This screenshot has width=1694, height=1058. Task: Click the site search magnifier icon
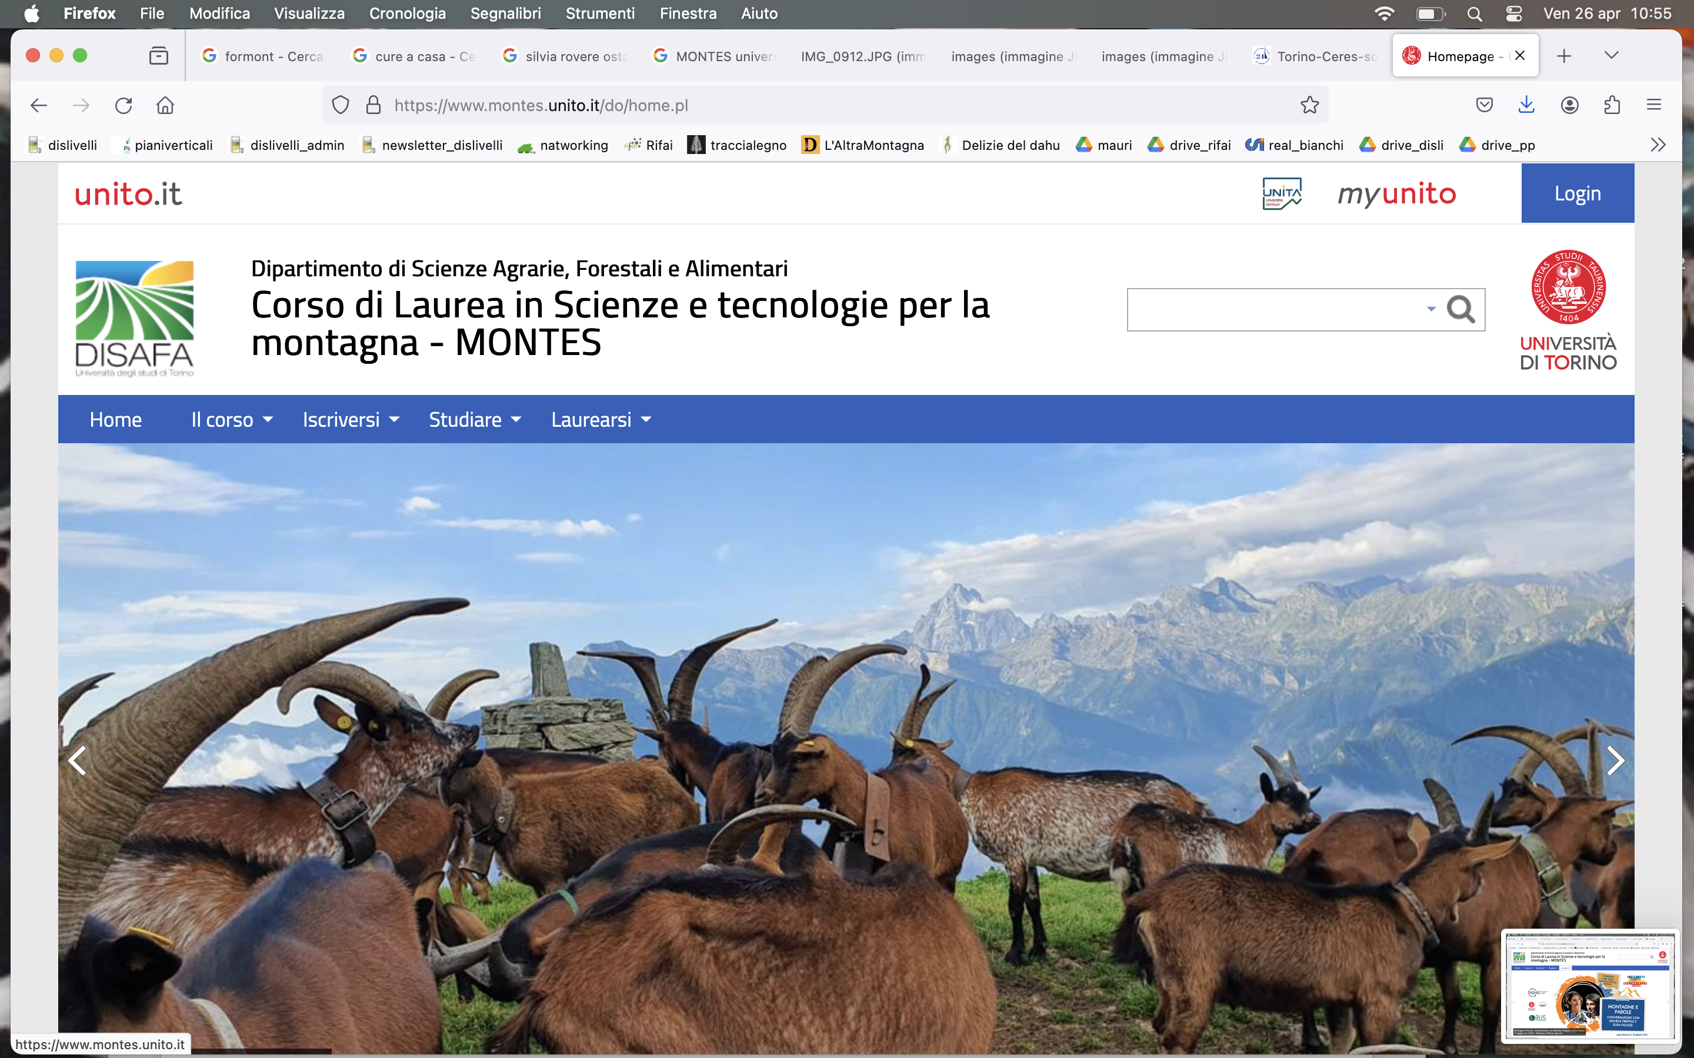point(1460,309)
